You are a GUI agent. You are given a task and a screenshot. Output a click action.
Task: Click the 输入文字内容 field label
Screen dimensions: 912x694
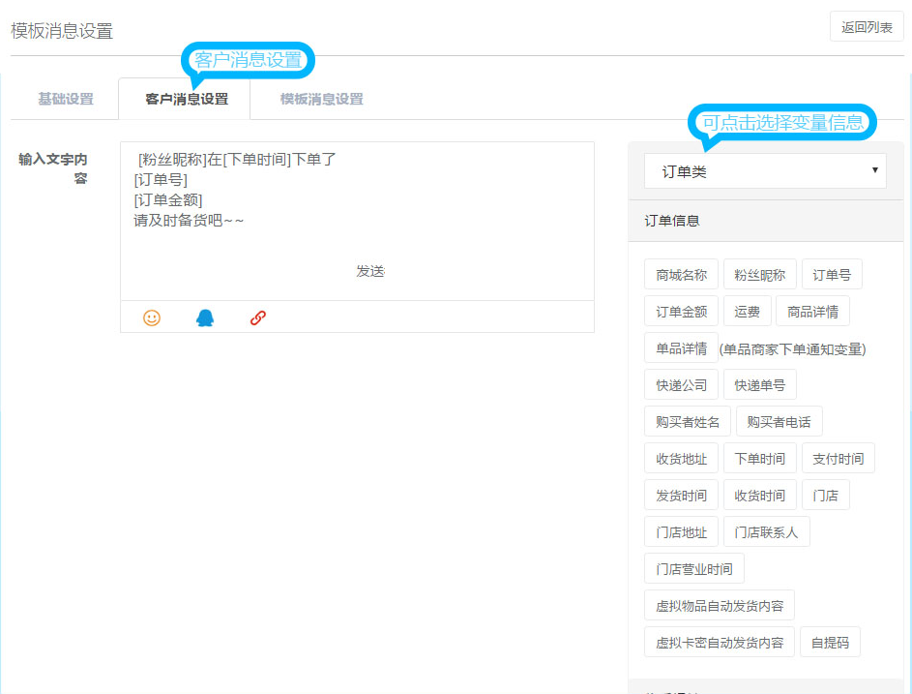(53, 167)
